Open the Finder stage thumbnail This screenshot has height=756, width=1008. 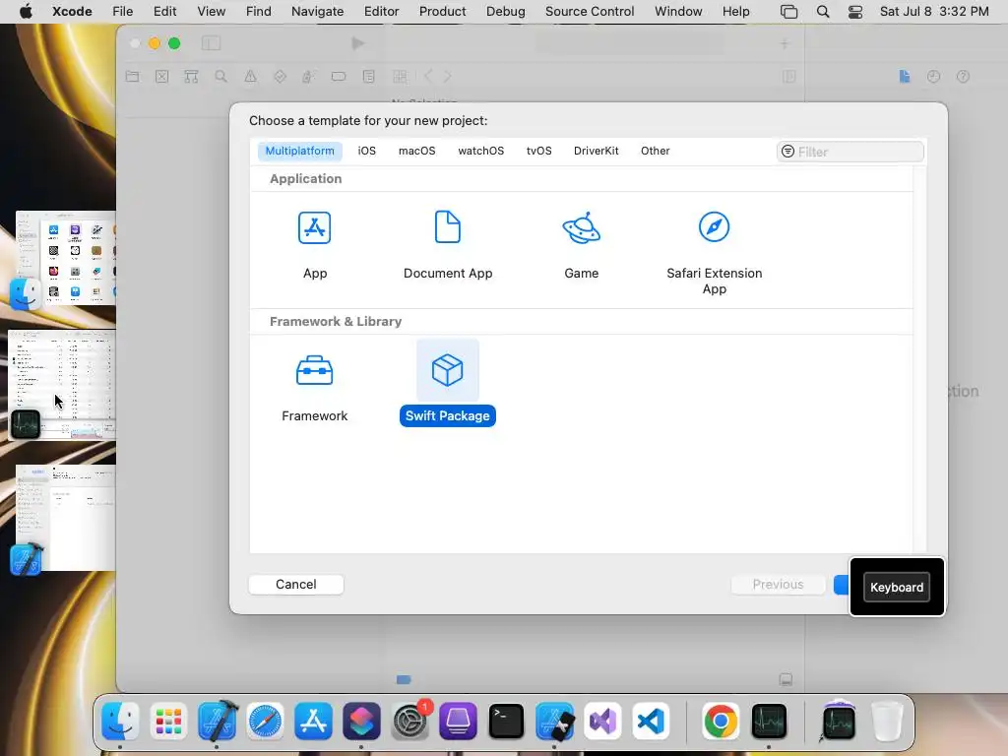point(66,259)
